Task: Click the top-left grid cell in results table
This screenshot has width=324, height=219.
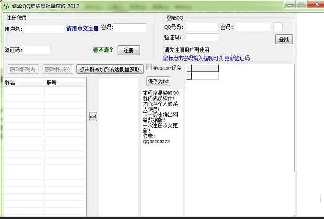Action: coord(189,68)
